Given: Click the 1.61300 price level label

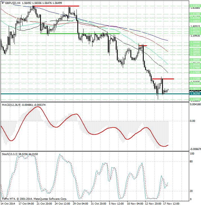Looking at the screenshot, I should (x=195, y=14).
